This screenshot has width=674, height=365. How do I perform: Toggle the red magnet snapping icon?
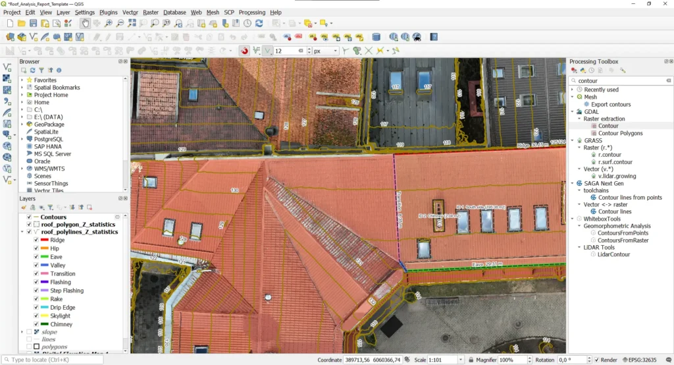pos(245,51)
